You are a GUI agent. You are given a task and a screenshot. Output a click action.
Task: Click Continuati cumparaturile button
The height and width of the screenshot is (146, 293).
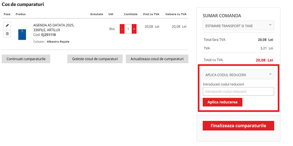[26, 59]
